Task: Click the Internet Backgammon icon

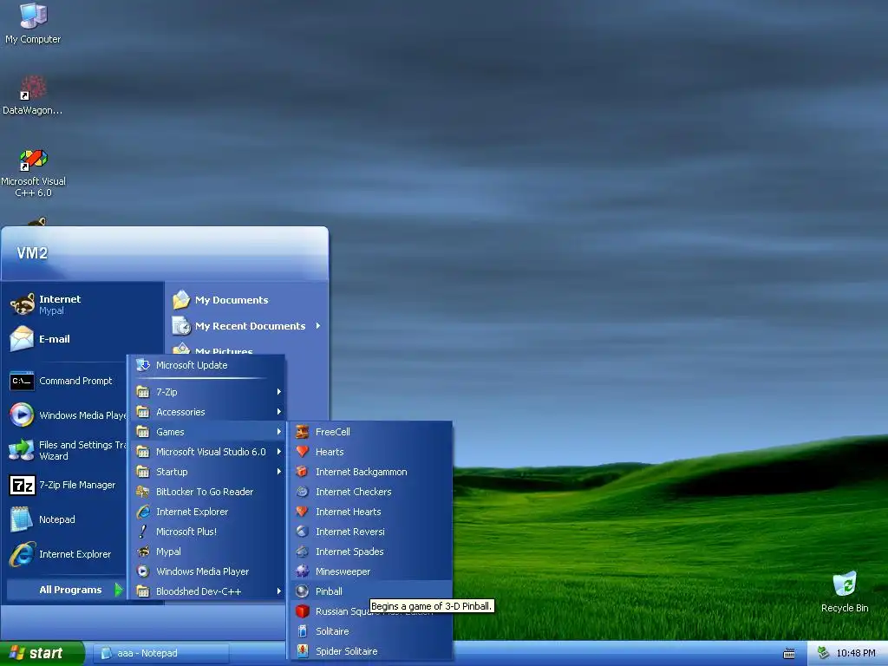Action: pyautogui.click(x=303, y=472)
